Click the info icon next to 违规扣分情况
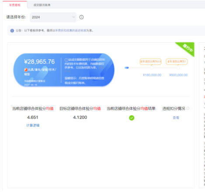The height and width of the screenshot is (193, 205). pyautogui.click(x=188, y=108)
